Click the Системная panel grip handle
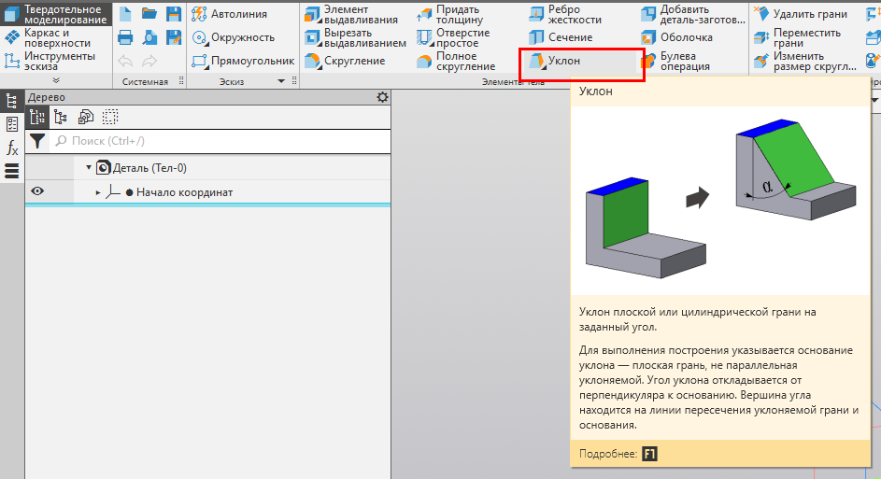The height and width of the screenshot is (479, 881). pos(181,81)
